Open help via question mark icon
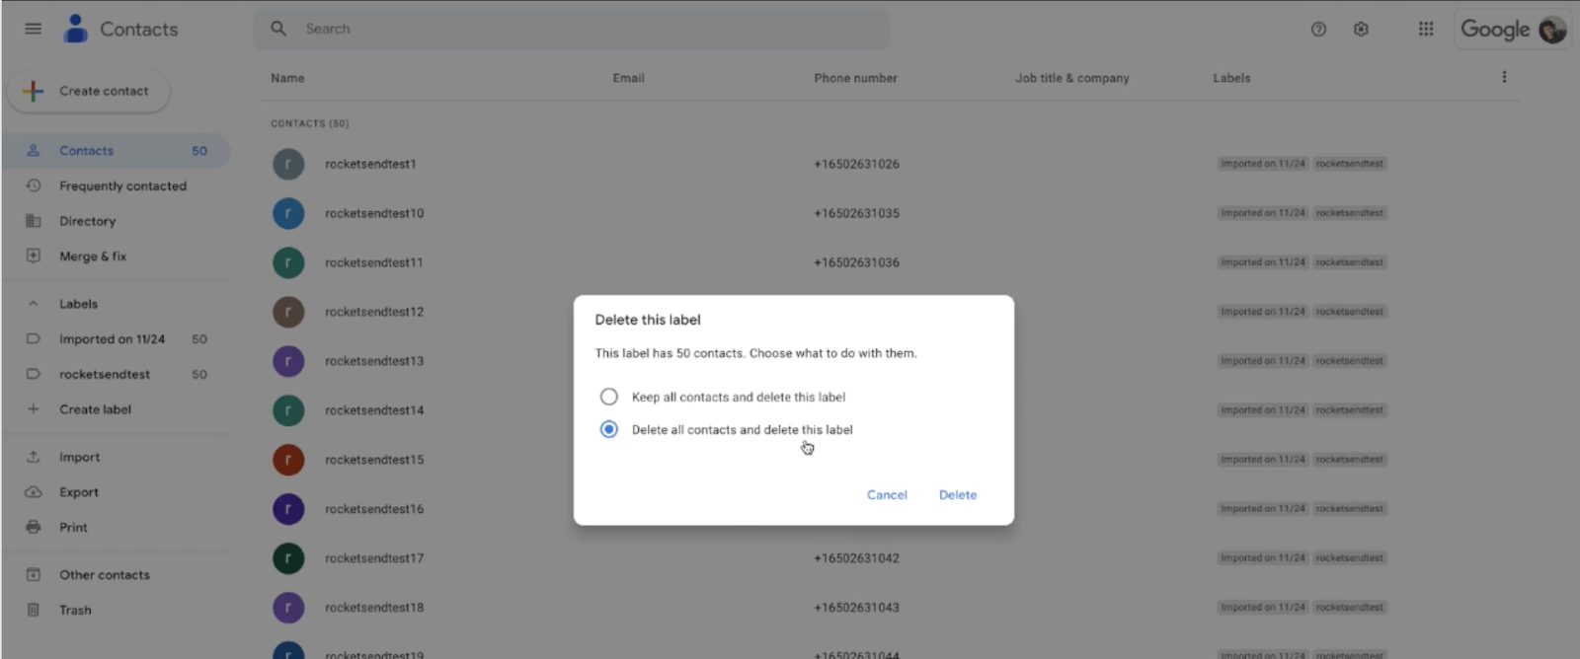This screenshot has width=1580, height=659. pyautogui.click(x=1318, y=30)
